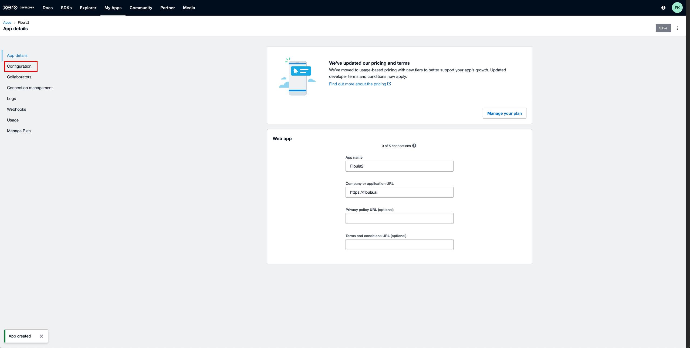Click the pricing update phone illustration
This screenshot has height=348, width=690.
(297, 77)
